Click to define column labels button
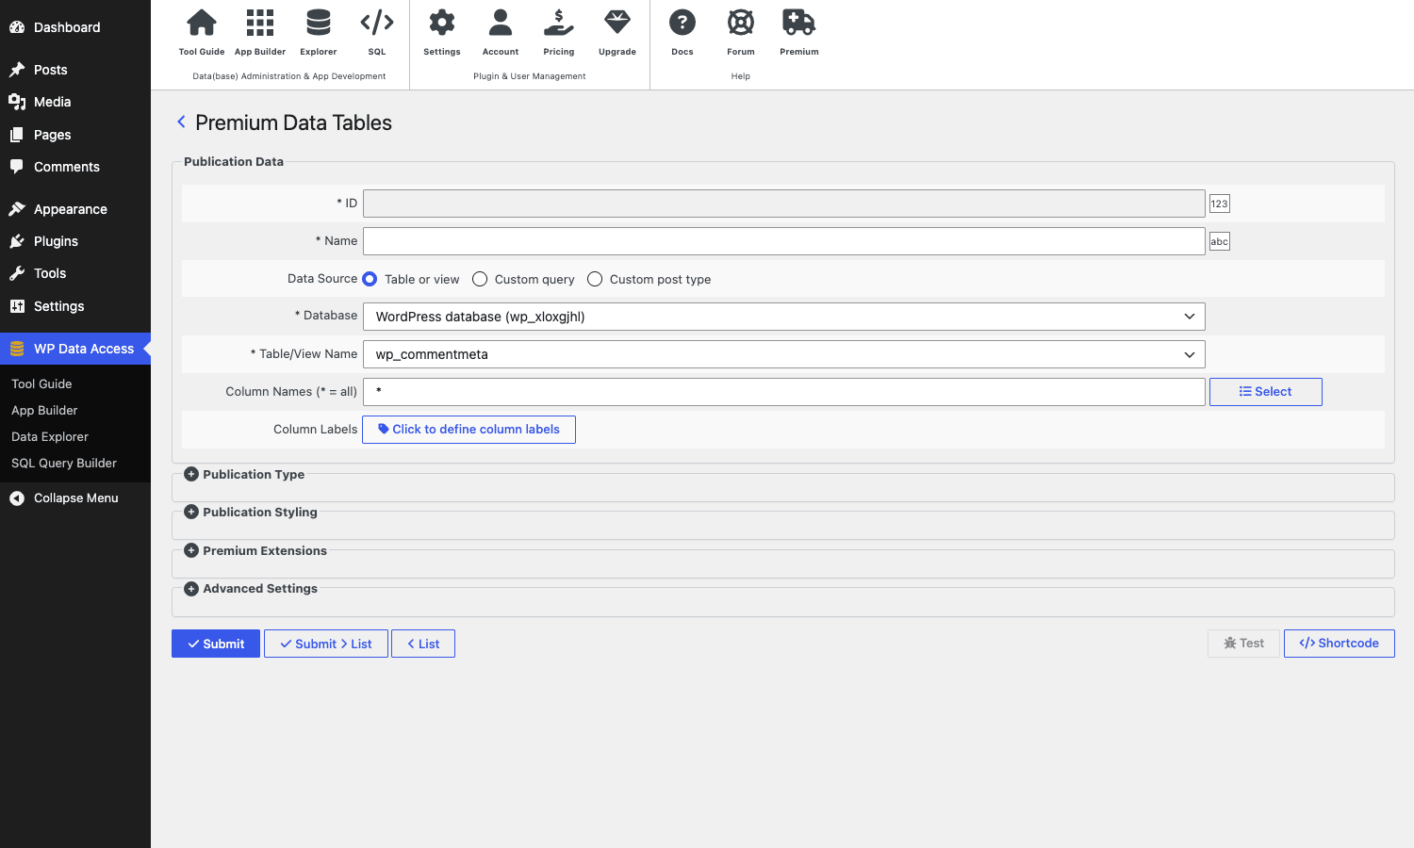Image resolution: width=1414 pixels, height=848 pixels. tap(469, 430)
